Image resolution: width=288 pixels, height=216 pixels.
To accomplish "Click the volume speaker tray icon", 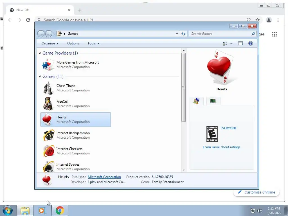I will pos(260,211).
